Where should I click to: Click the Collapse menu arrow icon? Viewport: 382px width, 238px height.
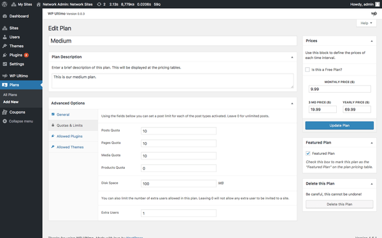(x=4, y=121)
